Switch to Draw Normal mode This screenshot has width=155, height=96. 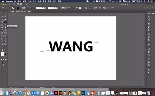2,62
